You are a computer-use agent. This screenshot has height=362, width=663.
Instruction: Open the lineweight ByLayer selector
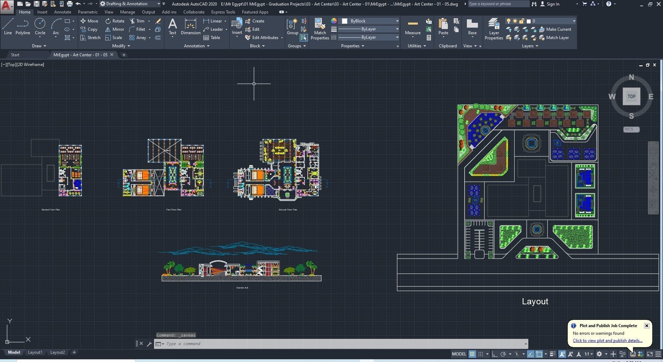368,29
